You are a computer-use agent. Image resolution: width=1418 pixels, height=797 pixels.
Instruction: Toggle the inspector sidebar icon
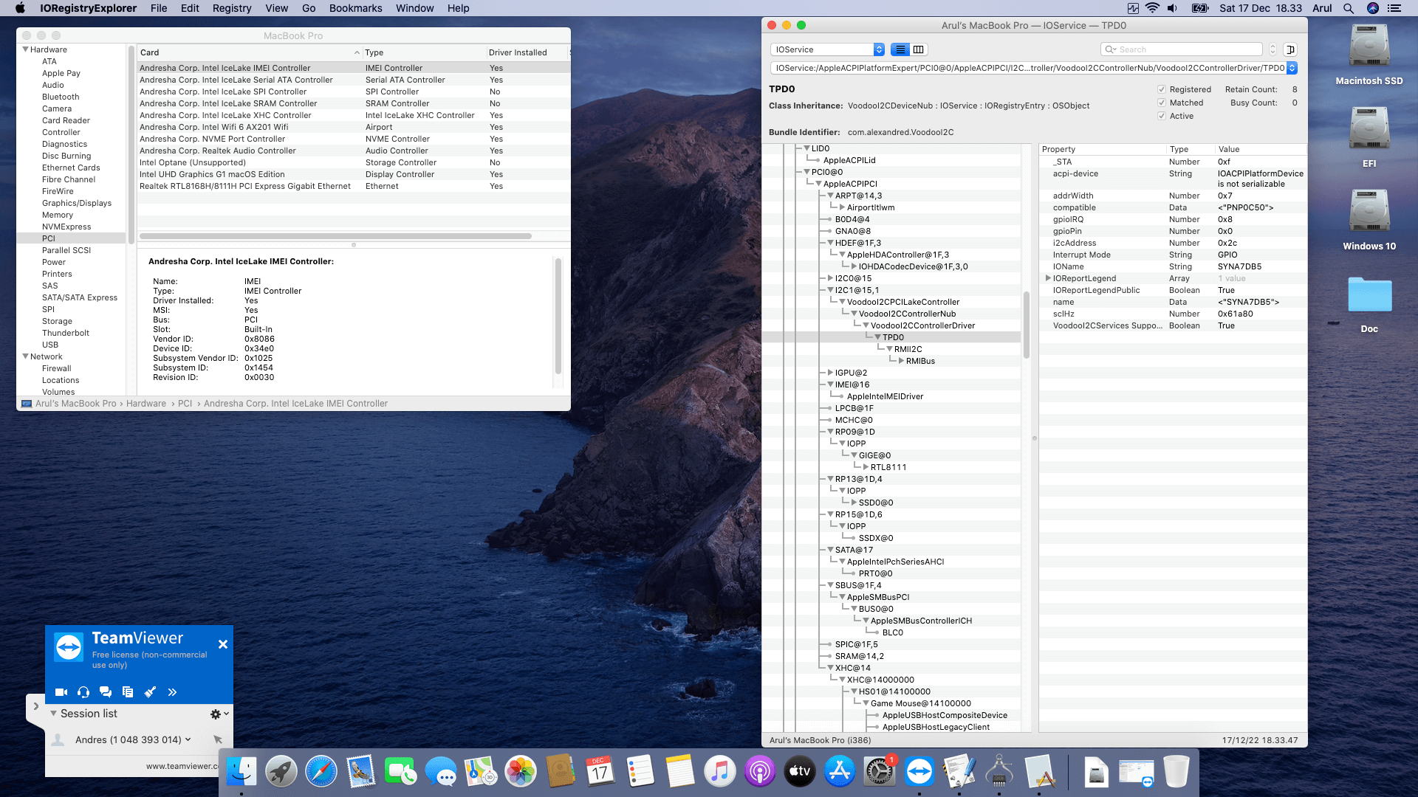point(1290,49)
